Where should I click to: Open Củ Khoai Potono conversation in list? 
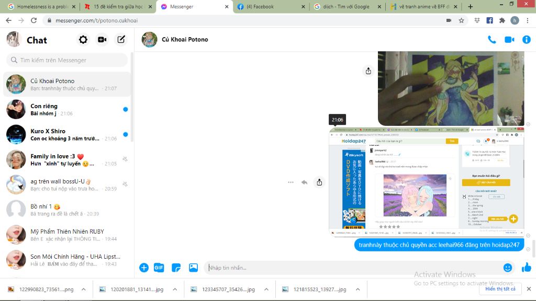coord(67,84)
